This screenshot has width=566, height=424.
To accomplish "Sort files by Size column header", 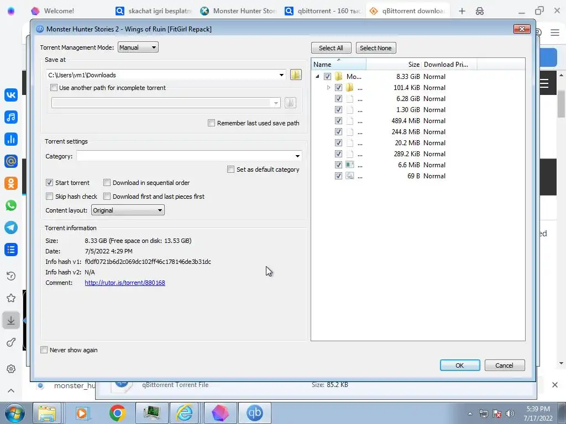I will click(x=394, y=64).
